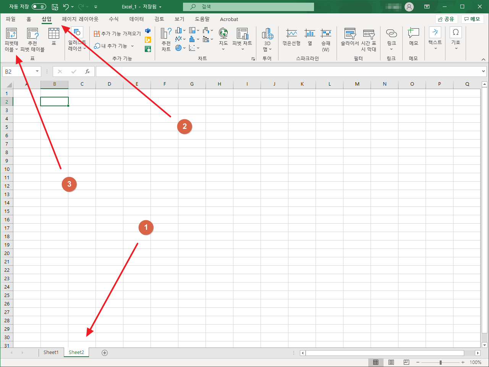Insert a combo chart

pyautogui.click(x=208, y=39)
